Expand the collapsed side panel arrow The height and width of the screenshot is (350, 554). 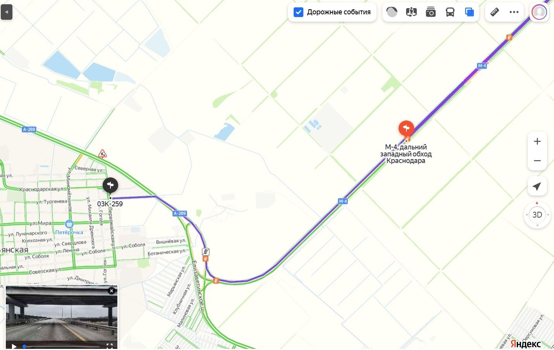(7, 12)
